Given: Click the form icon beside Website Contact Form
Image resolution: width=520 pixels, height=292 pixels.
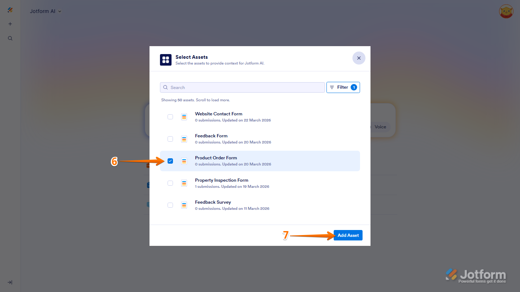Looking at the screenshot, I should (x=184, y=116).
